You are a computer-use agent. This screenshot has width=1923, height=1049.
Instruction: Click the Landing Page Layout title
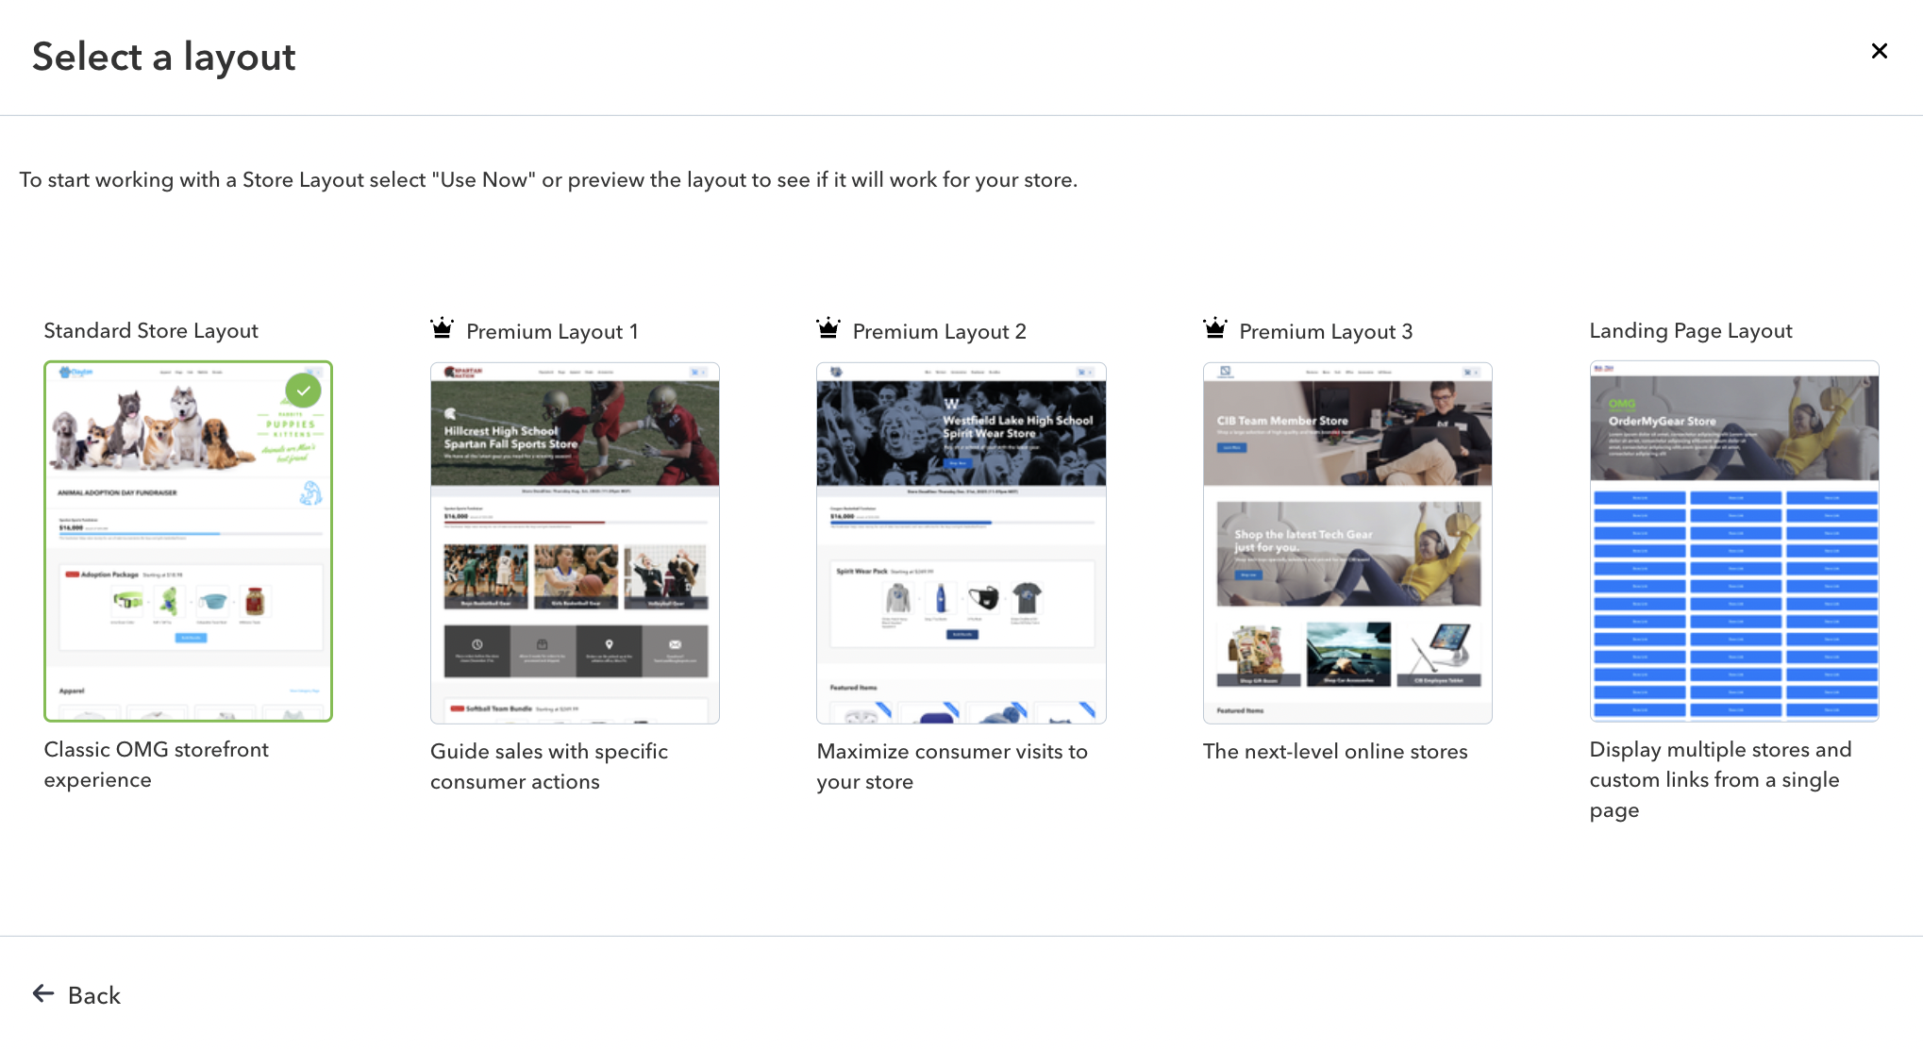coord(1691,330)
